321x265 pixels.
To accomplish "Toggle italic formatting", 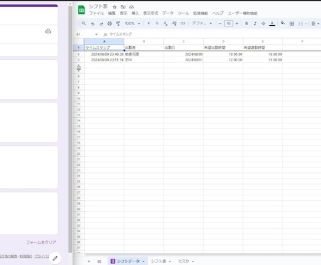I will (x=255, y=24).
